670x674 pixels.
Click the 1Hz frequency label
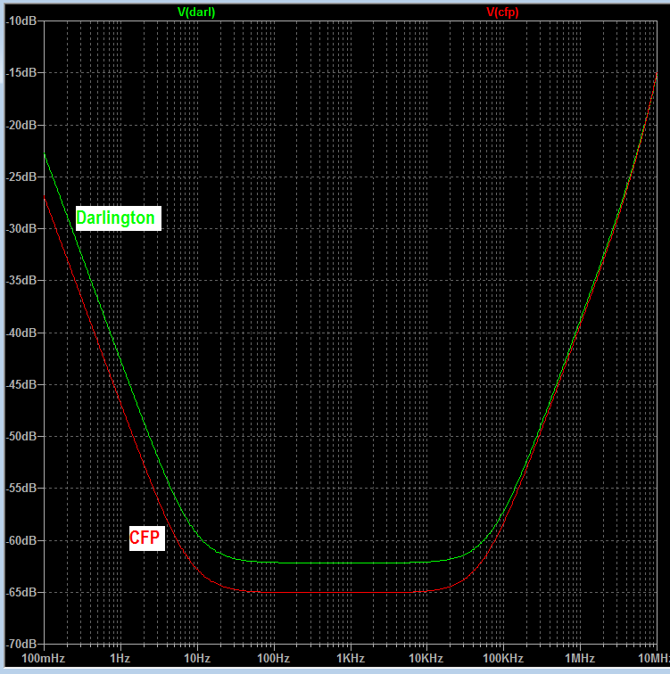[120, 659]
